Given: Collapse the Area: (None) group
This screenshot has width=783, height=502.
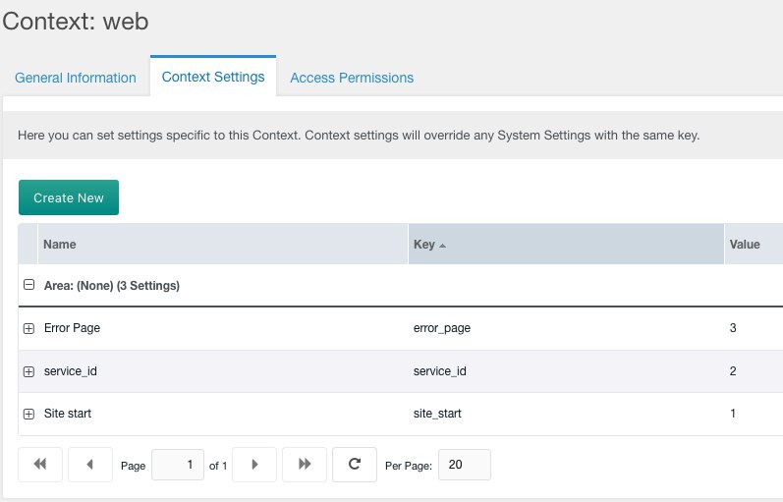Looking at the screenshot, I should 28,285.
